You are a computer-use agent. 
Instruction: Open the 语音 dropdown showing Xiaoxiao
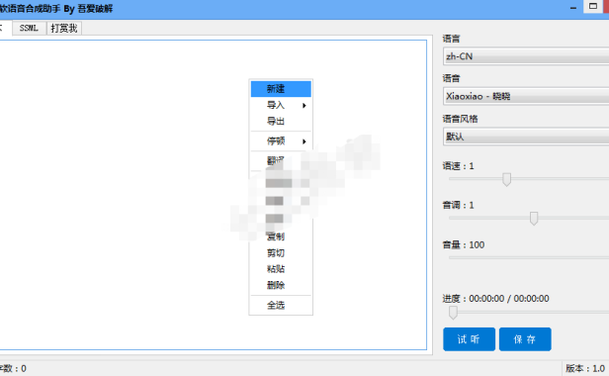point(526,96)
